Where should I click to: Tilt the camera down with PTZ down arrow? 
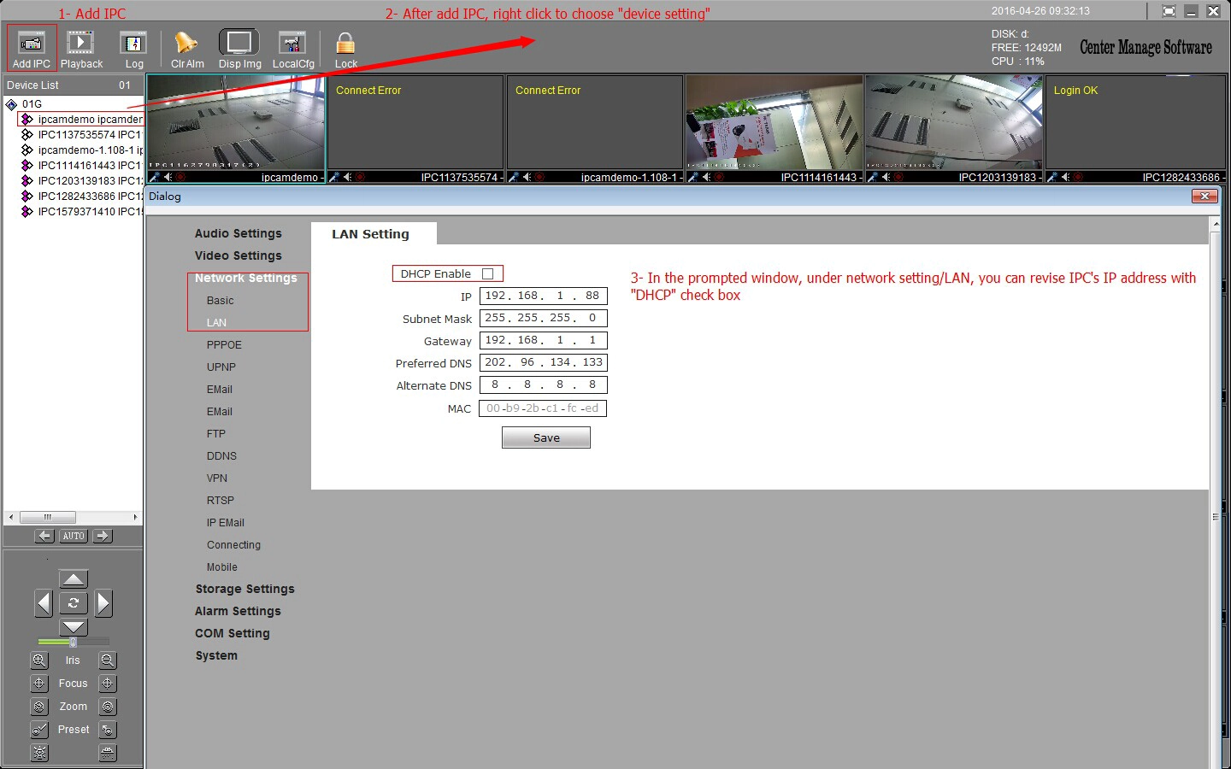[x=74, y=627]
